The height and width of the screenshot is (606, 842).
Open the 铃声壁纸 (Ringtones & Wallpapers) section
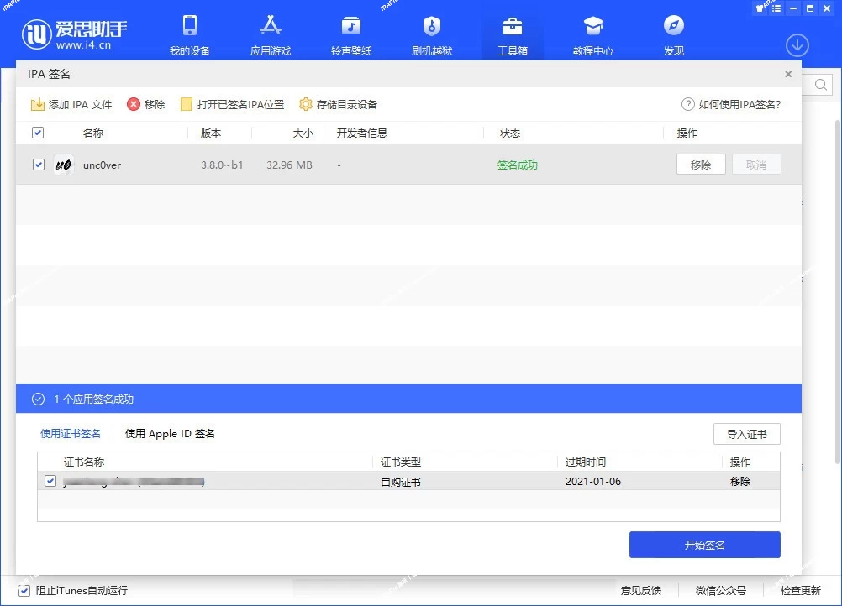350,34
